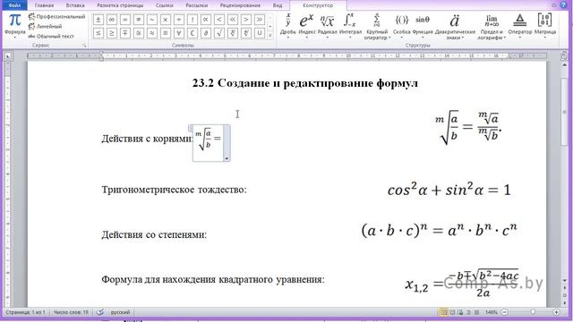Insert the greater-than > symbol
Viewport: 573px width, 322px height.
tap(246, 20)
